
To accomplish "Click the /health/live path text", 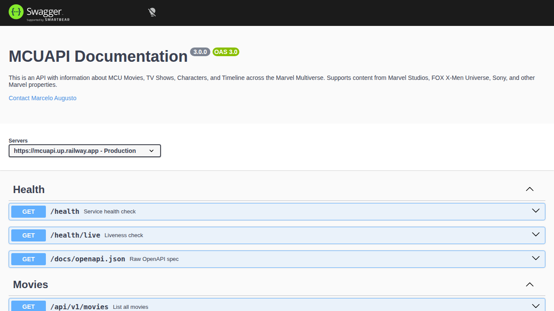I will [x=75, y=235].
